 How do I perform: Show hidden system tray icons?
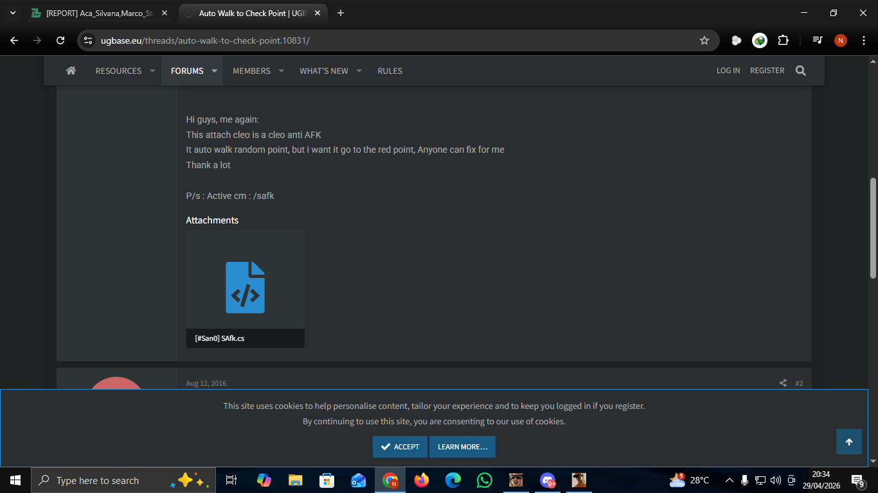tap(730, 480)
